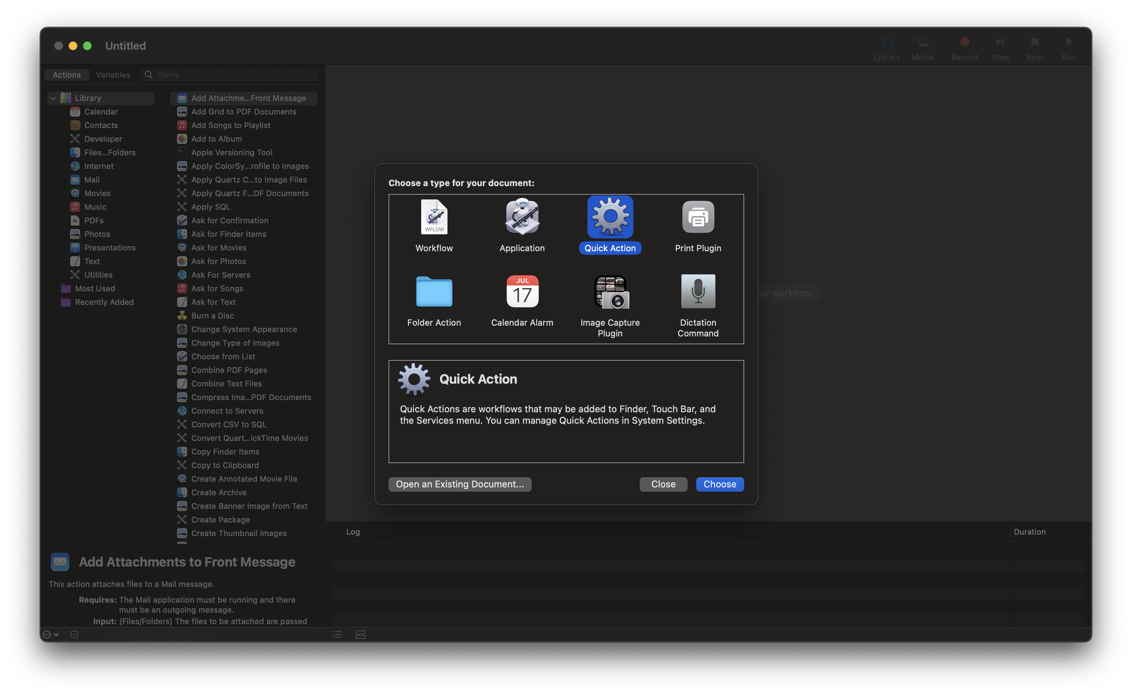Select the Calendar library category
The height and width of the screenshot is (695, 1132).
tap(101, 112)
